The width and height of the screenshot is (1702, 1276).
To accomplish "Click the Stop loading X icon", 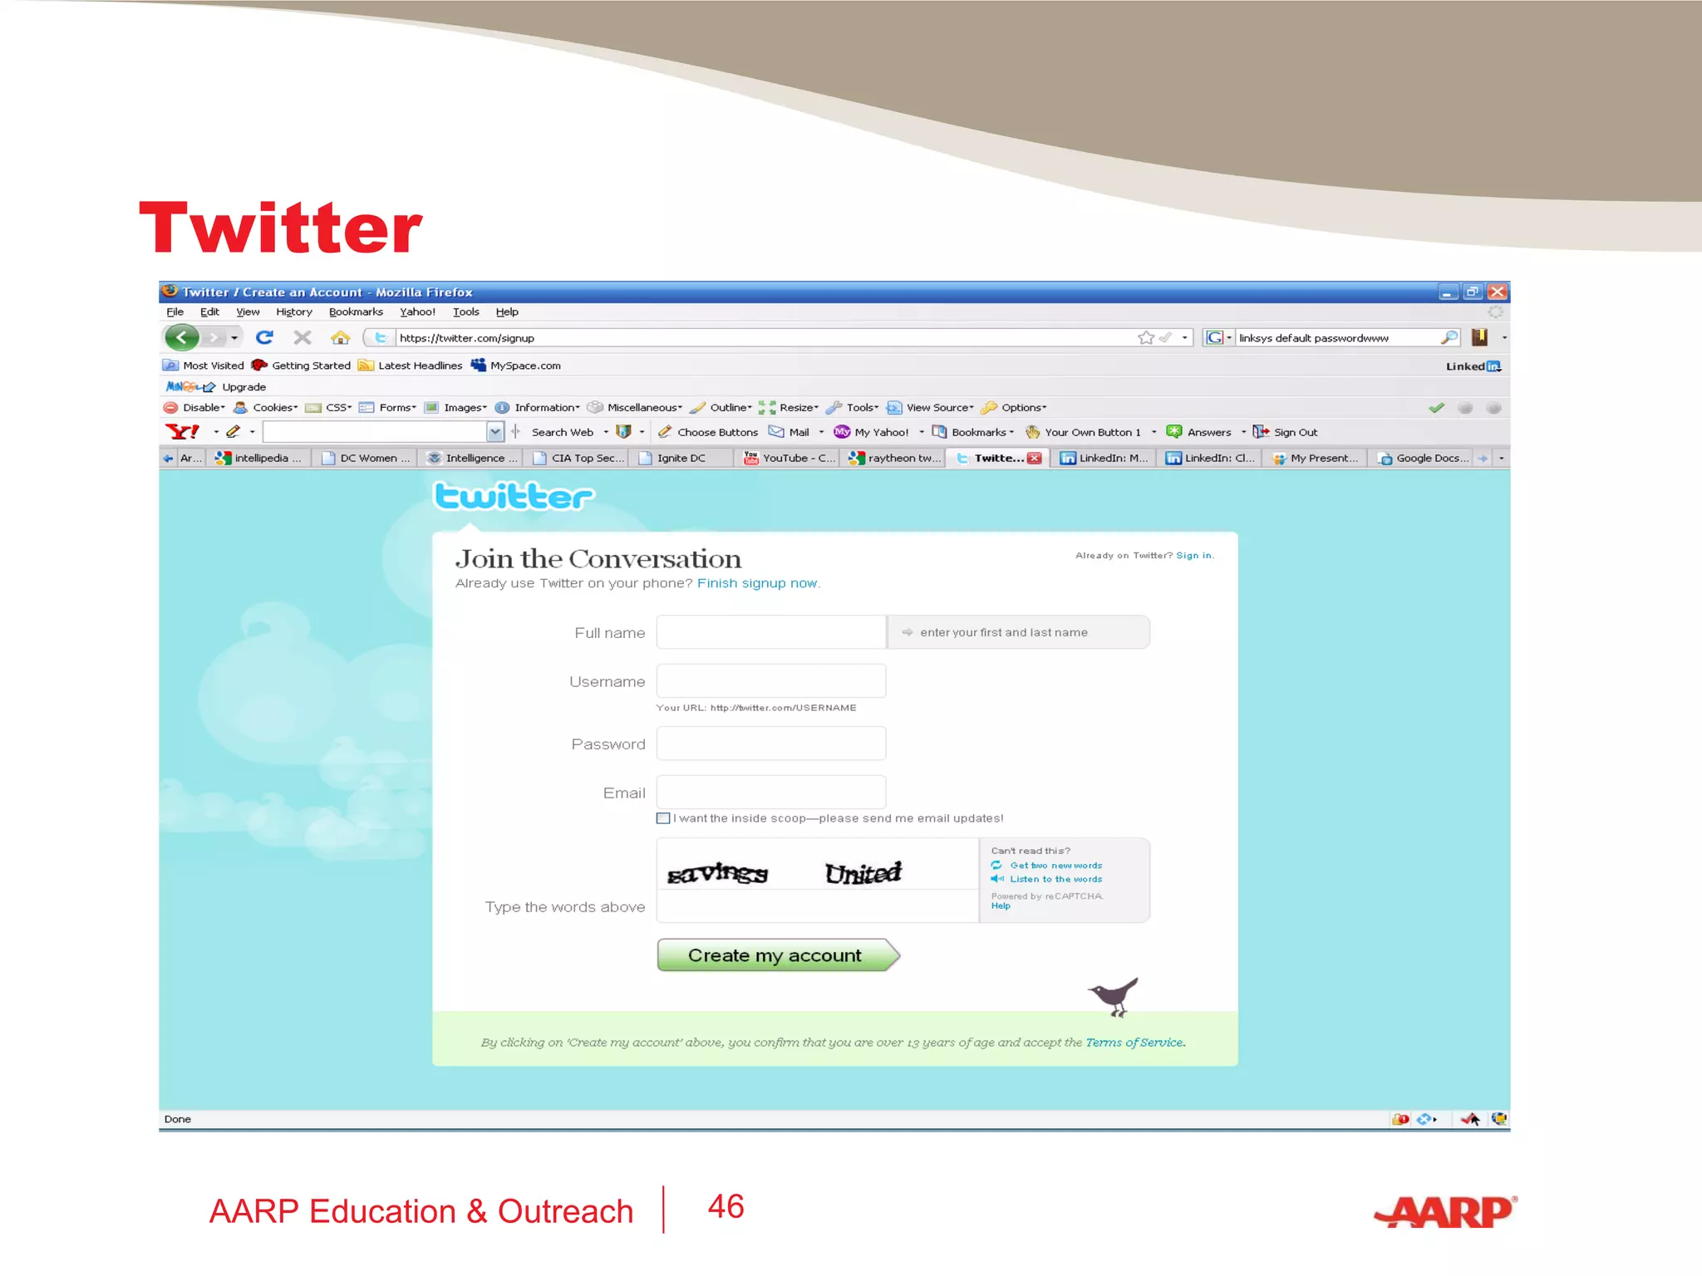I will [x=303, y=337].
